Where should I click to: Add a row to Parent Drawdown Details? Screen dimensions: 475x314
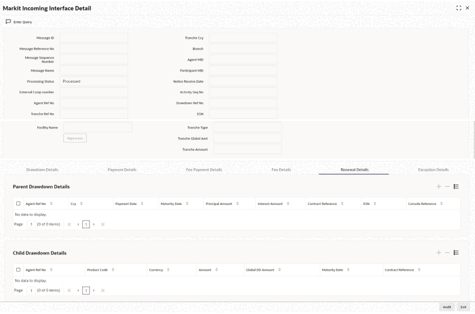438,186
